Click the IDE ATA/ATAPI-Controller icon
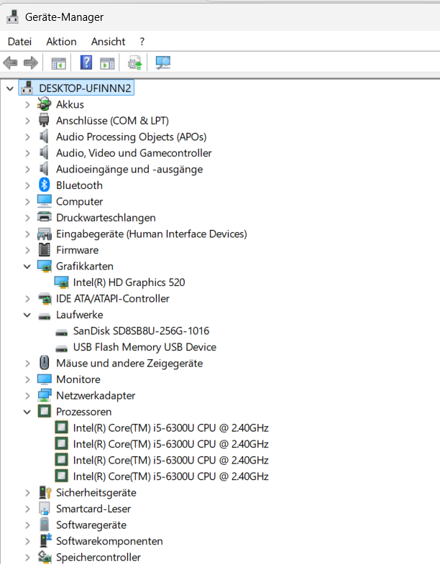The image size is (440, 564). tap(45, 299)
